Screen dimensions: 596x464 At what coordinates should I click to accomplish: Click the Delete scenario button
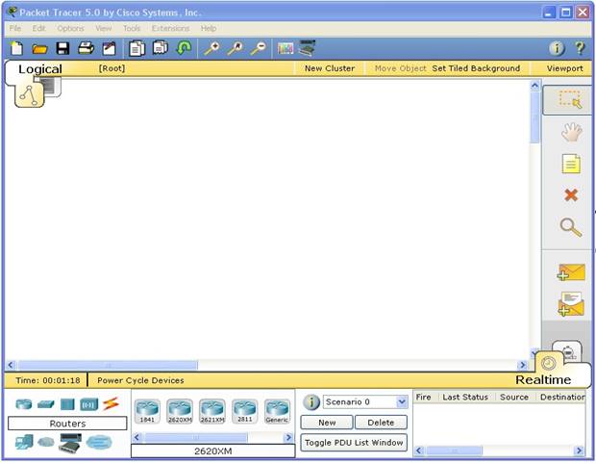click(381, 423)
